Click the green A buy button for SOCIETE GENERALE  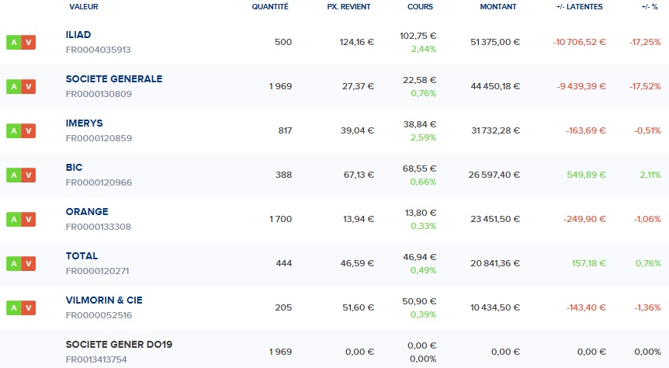click(x=14, y=87)
